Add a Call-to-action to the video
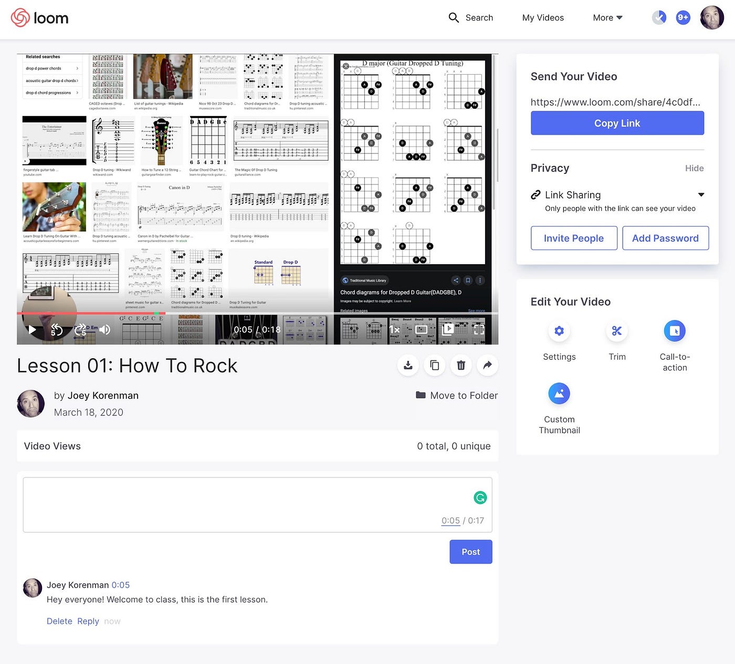Screen dimensions: 735x664 tap(675, 331)
